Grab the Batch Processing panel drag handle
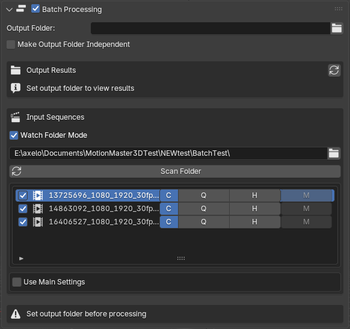This screenshot has width=350, height=329. (x=339, y=8)
